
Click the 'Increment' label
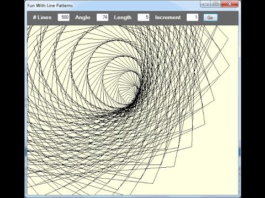click(168, 18)
